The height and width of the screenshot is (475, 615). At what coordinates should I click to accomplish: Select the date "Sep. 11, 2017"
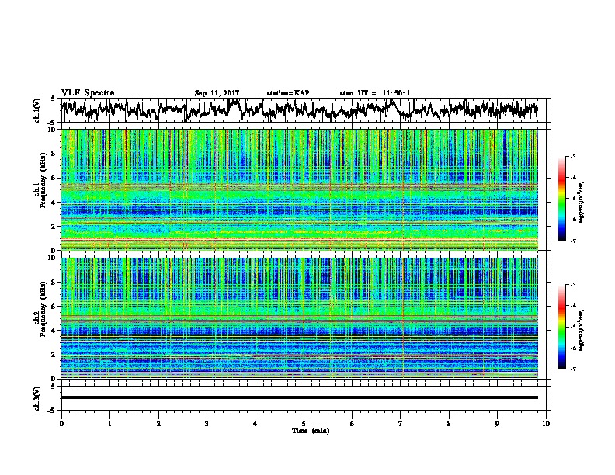coord(217,93)
